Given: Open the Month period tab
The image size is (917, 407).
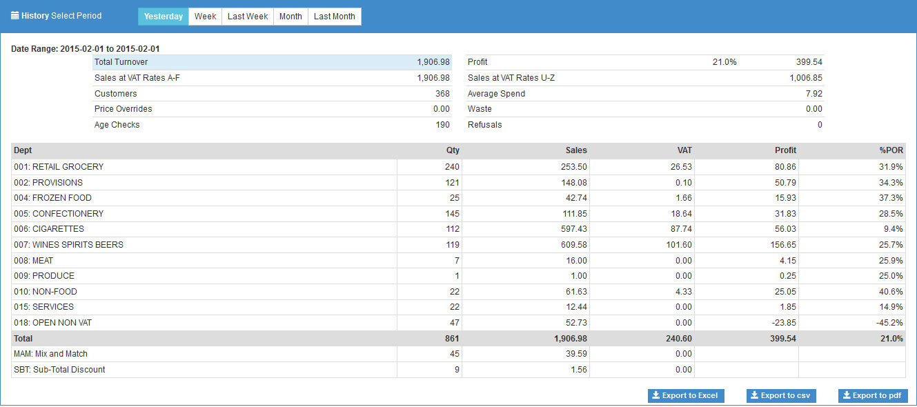Looking at the screenshot, I should tap(290, 17).
